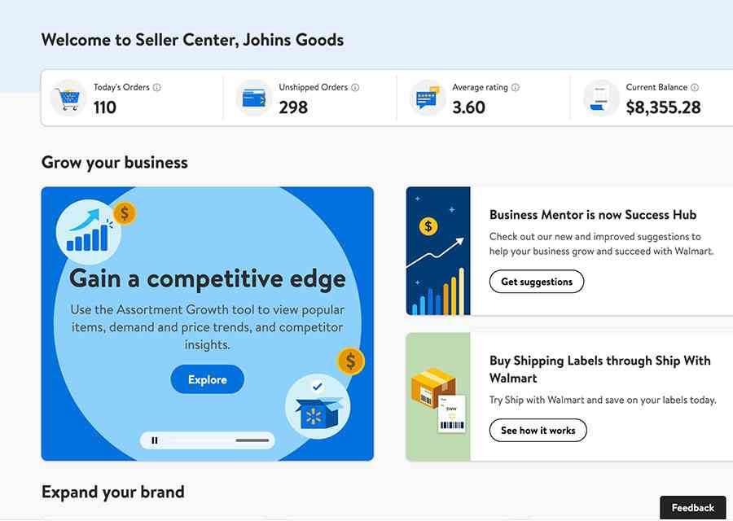Click See how it works for shipping labels
Viewport: 733px width, 521px height.
pos(538,431)
